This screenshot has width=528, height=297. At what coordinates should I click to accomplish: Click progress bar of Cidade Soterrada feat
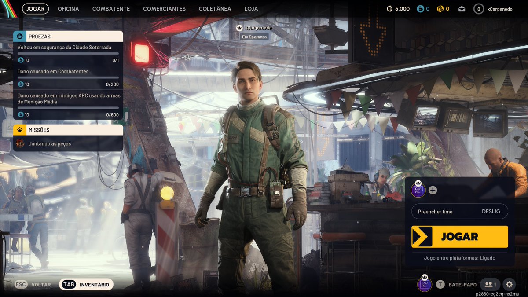point(68,53)
